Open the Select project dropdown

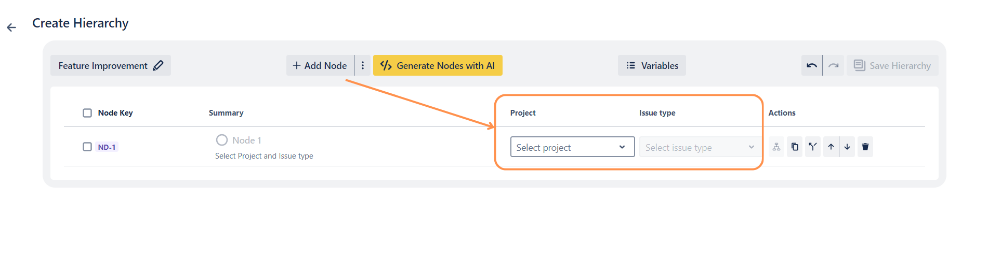coord(572,147)
